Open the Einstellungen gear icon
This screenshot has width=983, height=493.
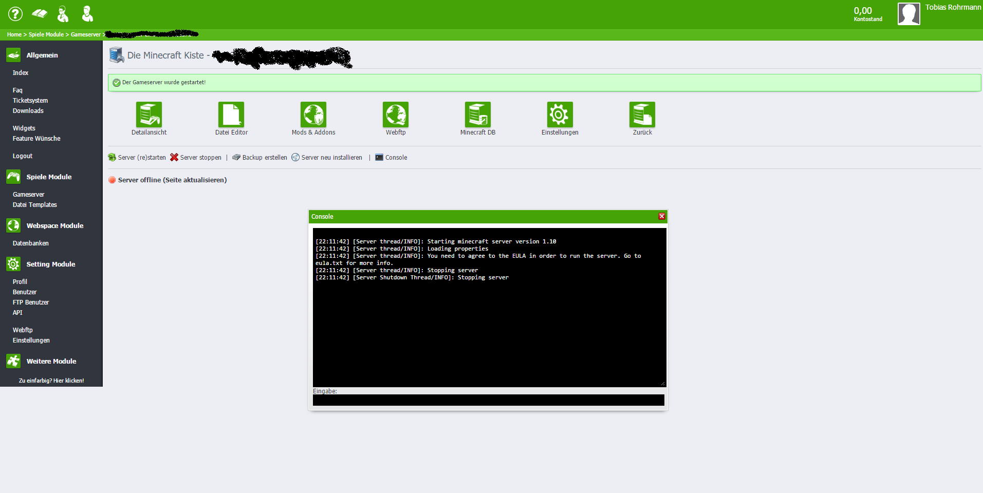coord(560,115)
